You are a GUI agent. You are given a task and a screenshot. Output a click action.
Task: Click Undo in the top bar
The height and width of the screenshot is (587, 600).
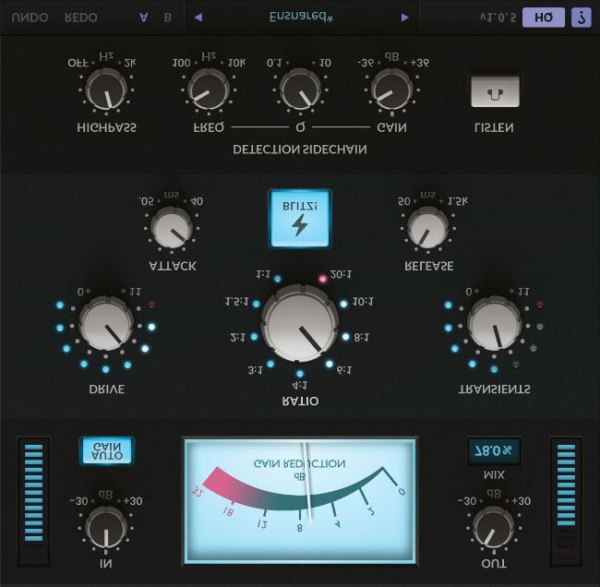30,18
